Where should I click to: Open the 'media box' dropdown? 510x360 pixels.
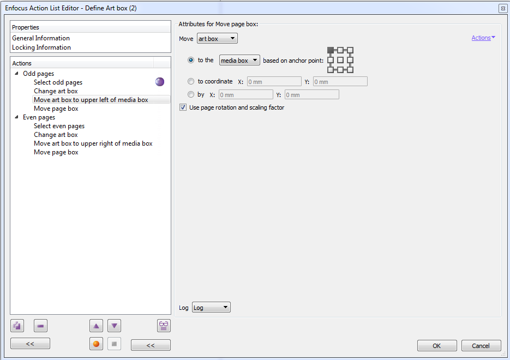[239, 60]
